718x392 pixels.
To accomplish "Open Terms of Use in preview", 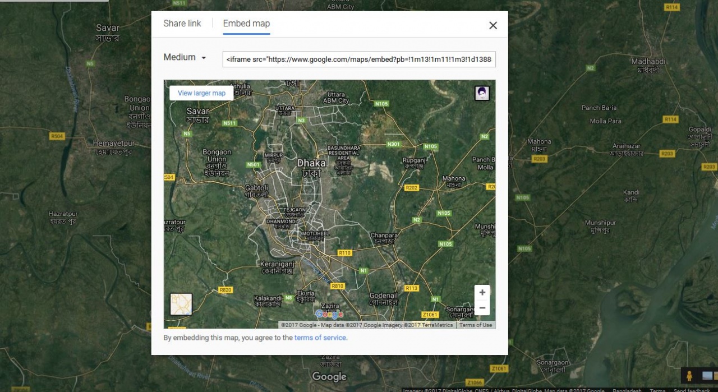I will [476, 325].
